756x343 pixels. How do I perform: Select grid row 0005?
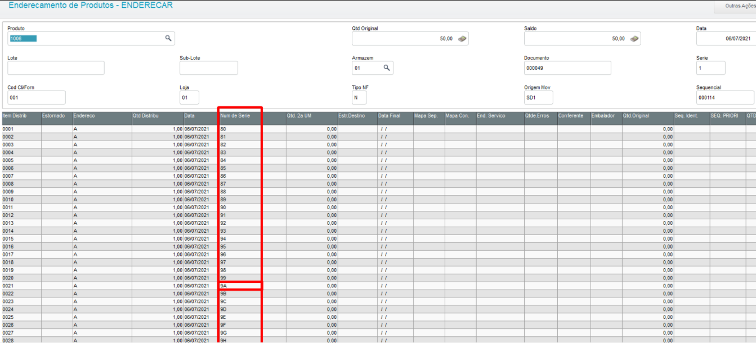point(378,160)
